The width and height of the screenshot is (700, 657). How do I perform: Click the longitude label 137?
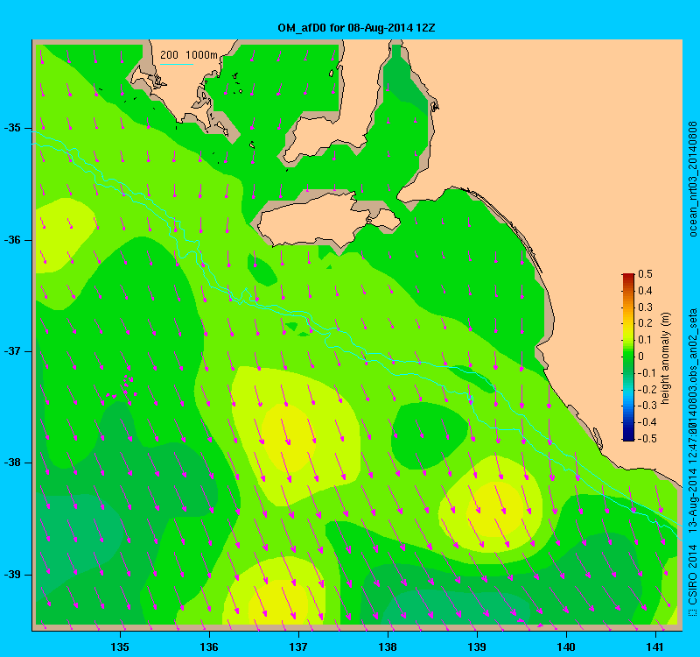point(298,646)
